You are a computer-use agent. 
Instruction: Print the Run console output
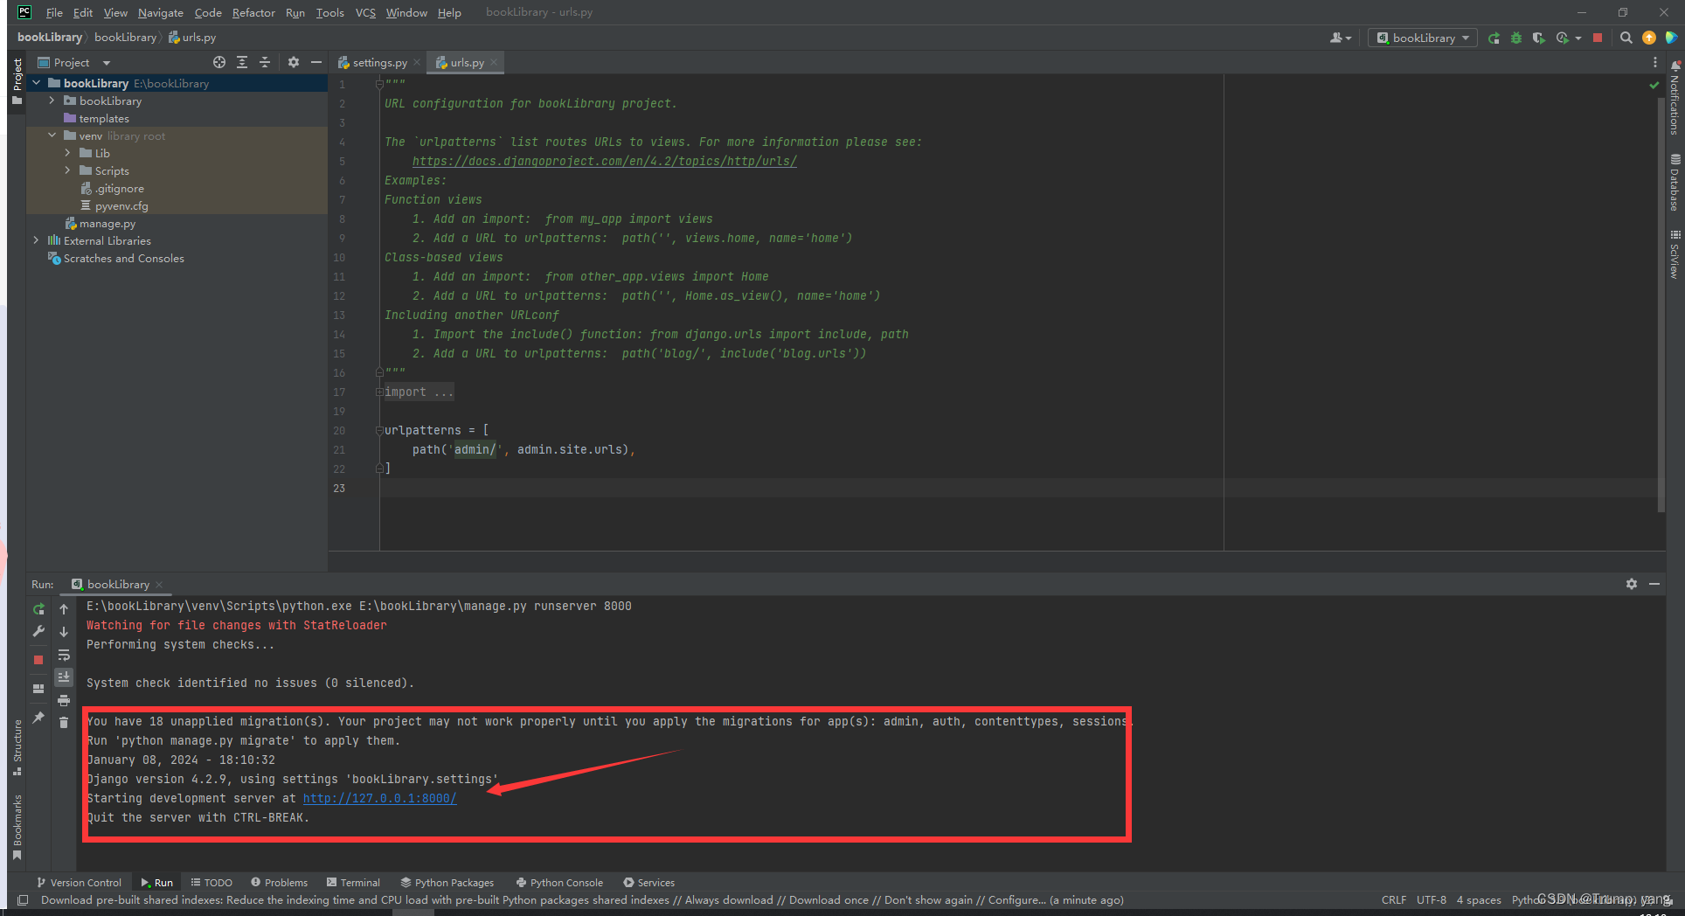(x=64, y=699)
